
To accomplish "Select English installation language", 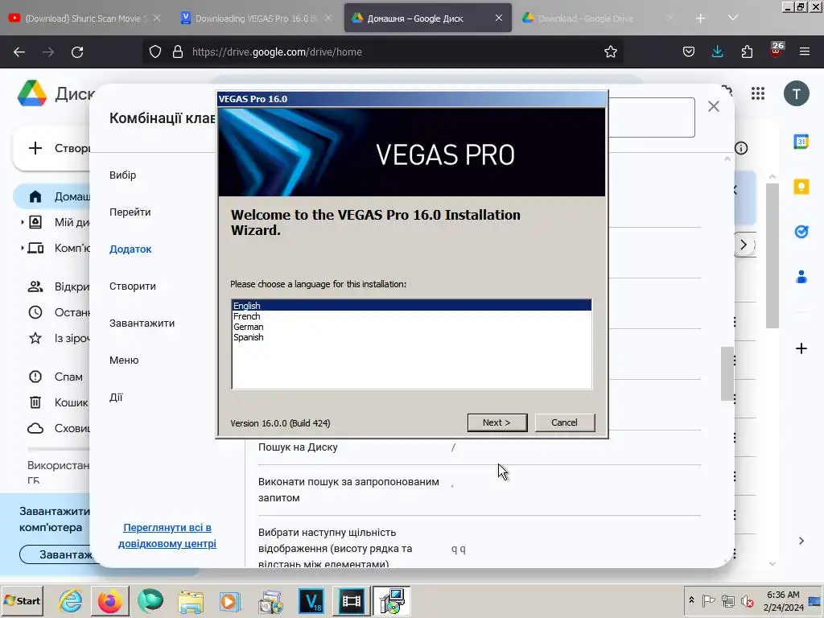I will click(412, 305).
